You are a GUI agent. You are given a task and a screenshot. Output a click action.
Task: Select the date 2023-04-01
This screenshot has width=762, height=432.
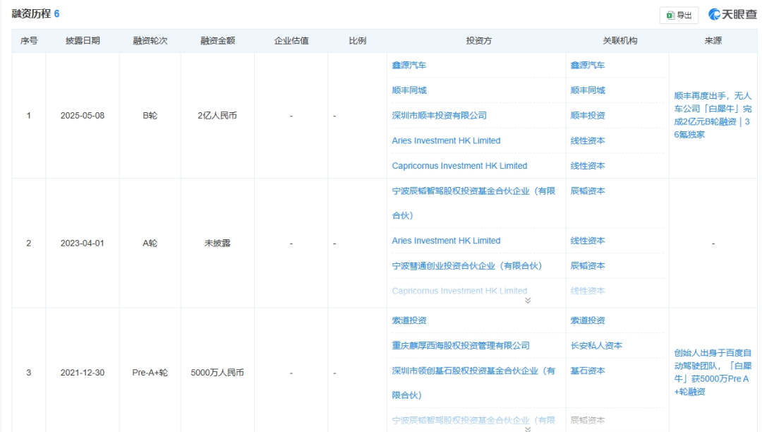click(x=82, y=244)
